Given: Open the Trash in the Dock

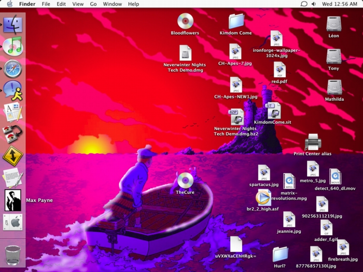Looking at the screenshot, I should (x=13, y=255).
